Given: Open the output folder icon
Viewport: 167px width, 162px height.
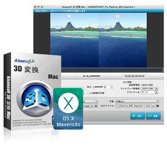Looking at the screenshot, I should pos(158,106).
